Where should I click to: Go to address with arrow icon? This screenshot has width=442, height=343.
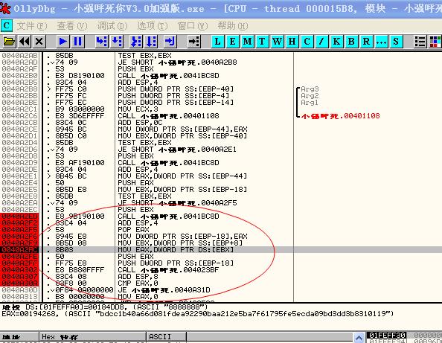click(x=194, y=42)
